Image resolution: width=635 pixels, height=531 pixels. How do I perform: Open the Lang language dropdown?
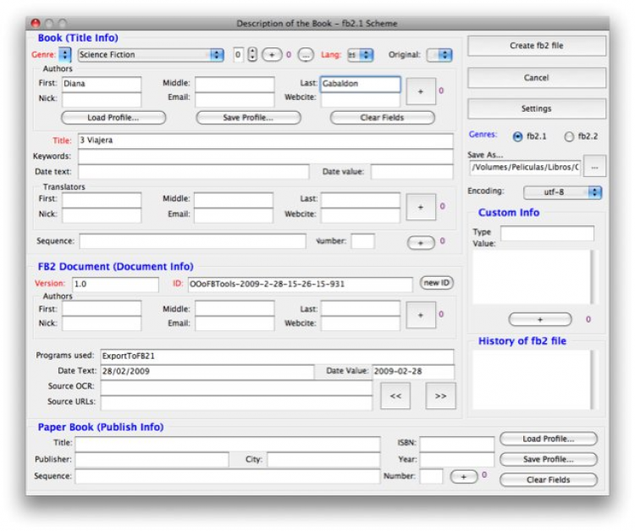[x=360, y=55]
